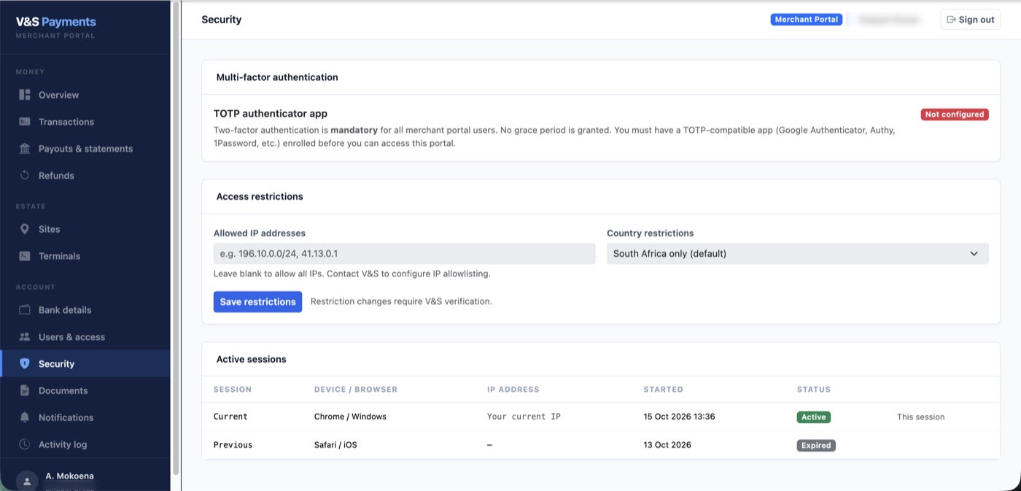
Task: Click the 'Access restrictions' section header
Action: point(260,197)
